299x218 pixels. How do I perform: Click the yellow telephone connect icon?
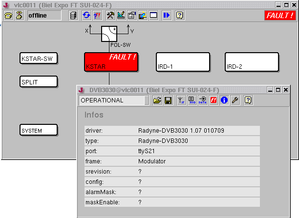pyautogui.click(x=8, y=15)
